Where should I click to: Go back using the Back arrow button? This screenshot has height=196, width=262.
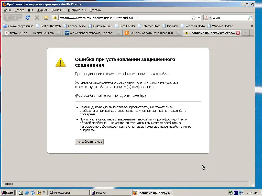click(7, 18)
